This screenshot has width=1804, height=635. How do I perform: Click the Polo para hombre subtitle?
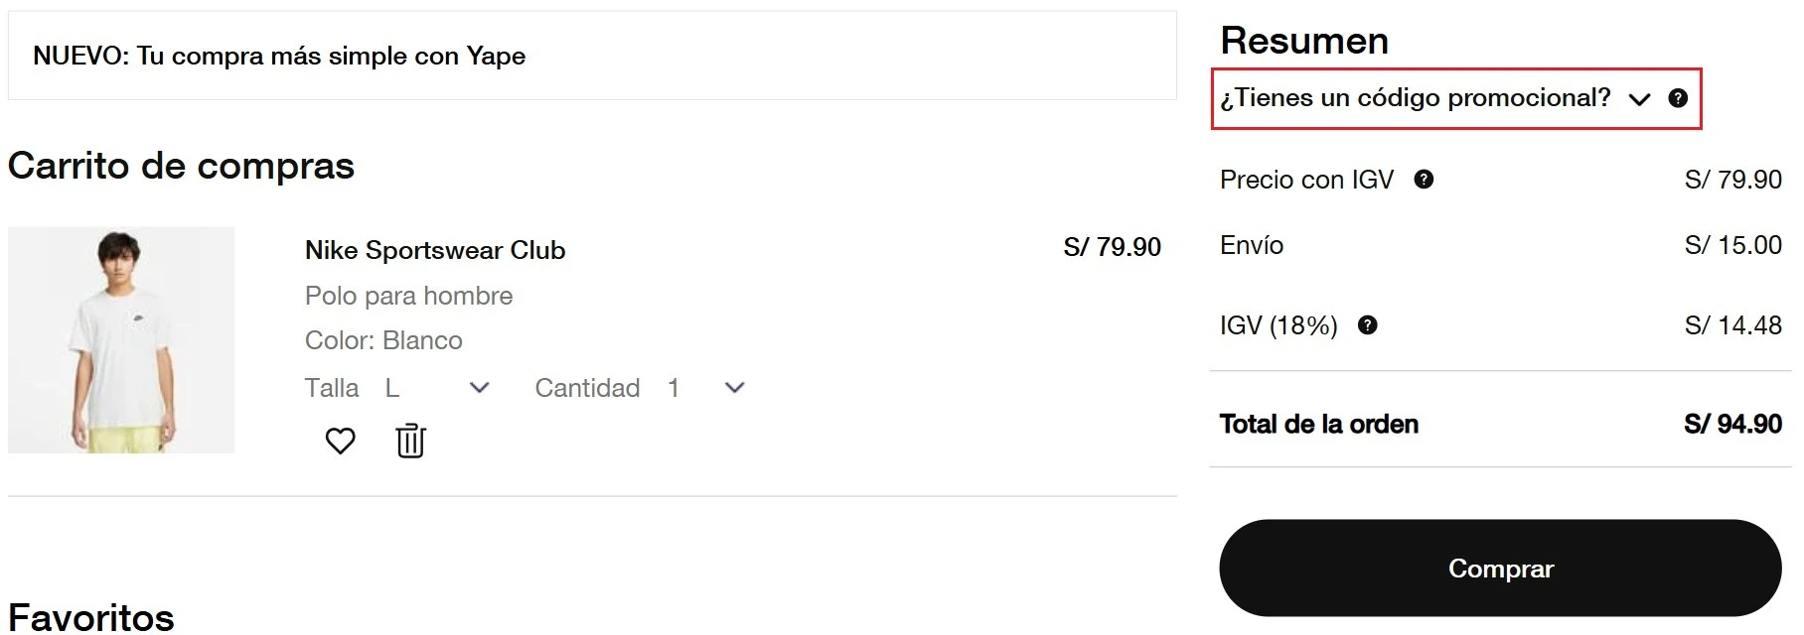click(x=408, y=296)
